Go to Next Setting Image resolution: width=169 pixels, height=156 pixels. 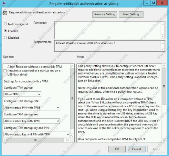(x=131, y=14)
